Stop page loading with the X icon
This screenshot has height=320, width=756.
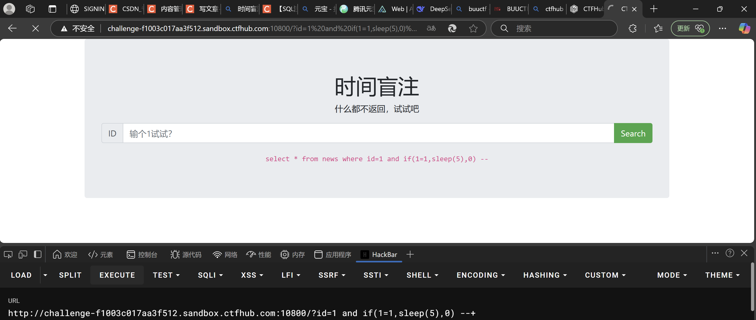(36, 28)
